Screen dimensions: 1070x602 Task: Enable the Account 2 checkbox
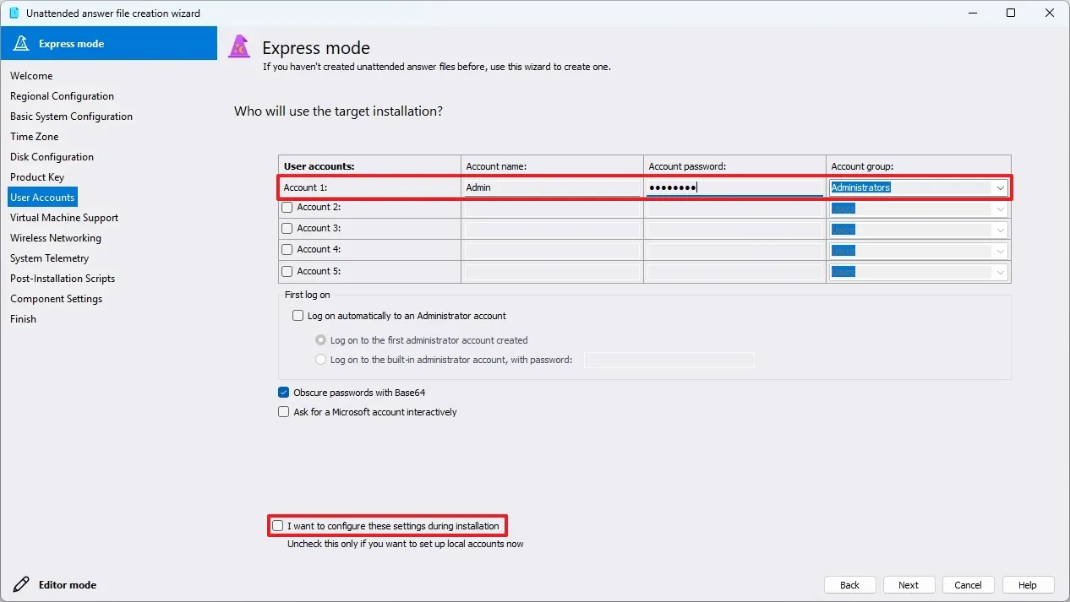click(x=287, y=207)
